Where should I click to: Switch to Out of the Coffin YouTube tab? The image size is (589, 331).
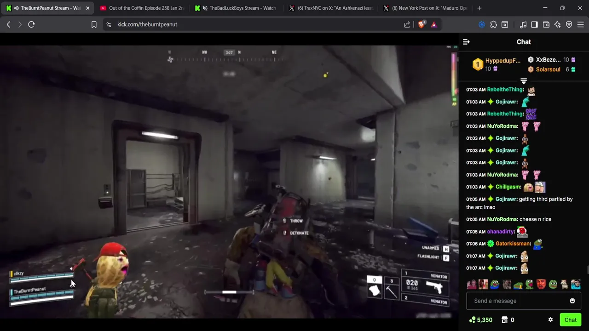142,8
